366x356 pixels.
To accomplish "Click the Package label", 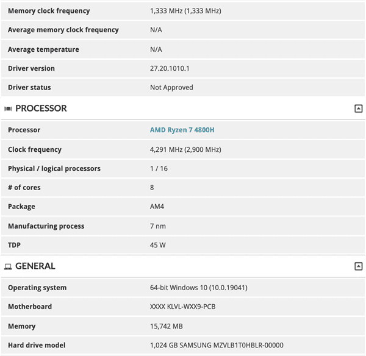I will pyautogui.click(x=21, y=207).
